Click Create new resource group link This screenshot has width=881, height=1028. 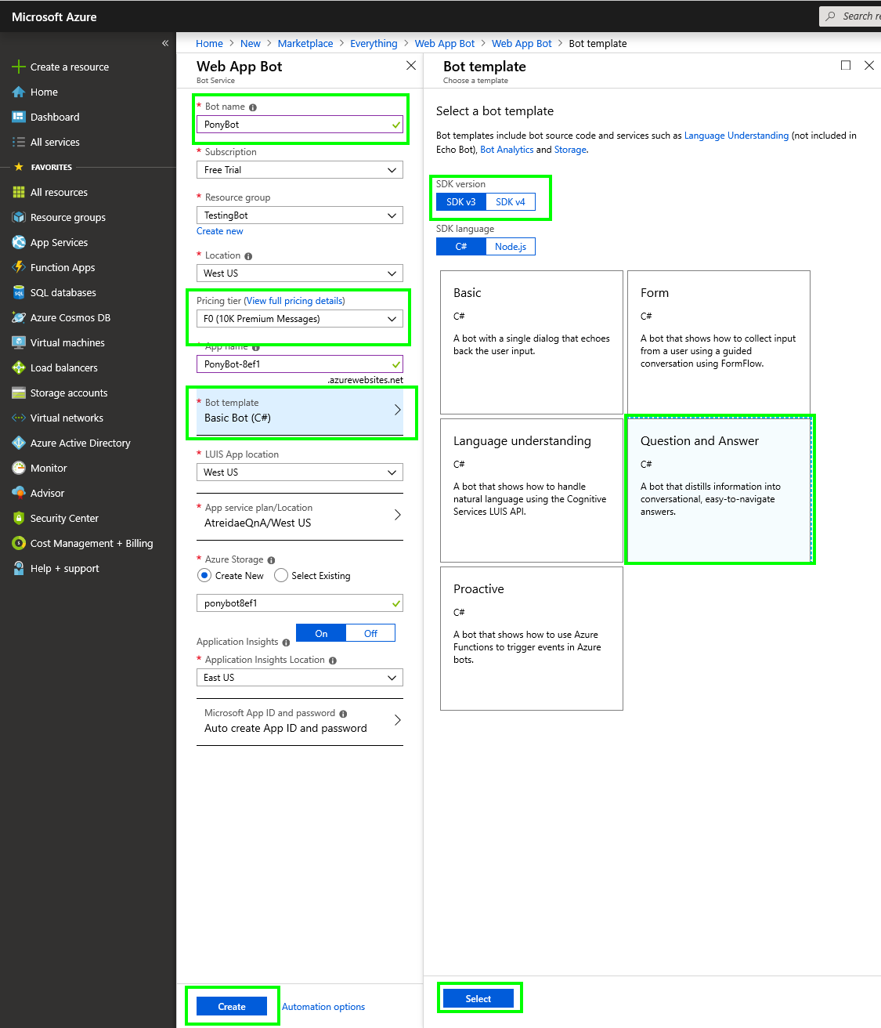tap(220, 231)
